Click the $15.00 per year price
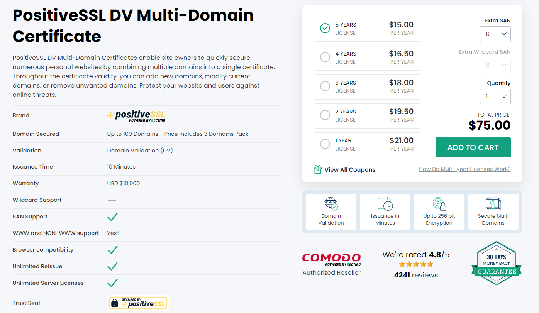539x313 pixels. pyautogui.click(x=401, y=25)
